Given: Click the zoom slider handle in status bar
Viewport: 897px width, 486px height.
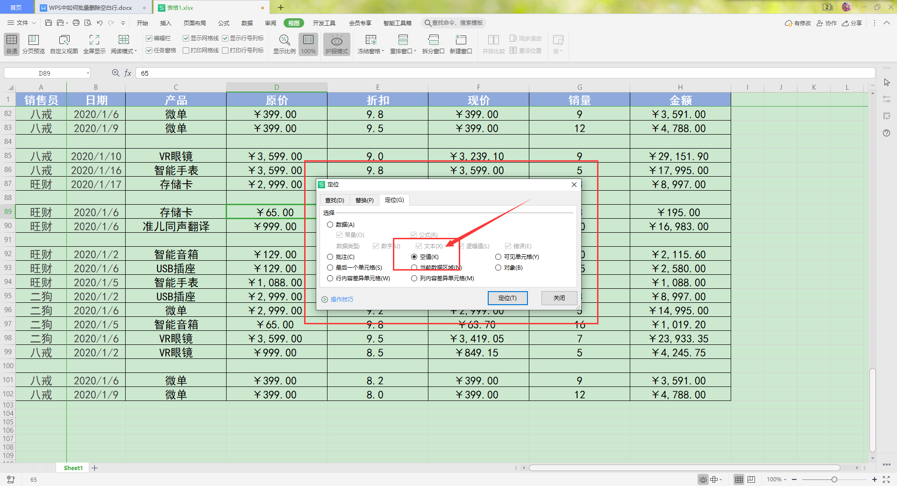Looking at the screenshot, I should tap(834, 479).
